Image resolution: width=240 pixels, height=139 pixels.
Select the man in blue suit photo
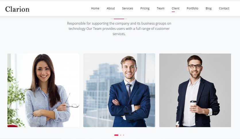pos(119,90)
